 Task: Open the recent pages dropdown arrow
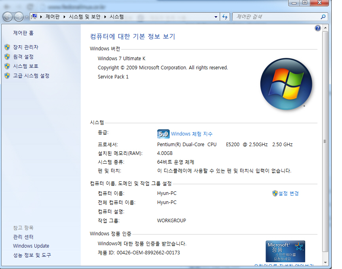click(x=27, y=17)
